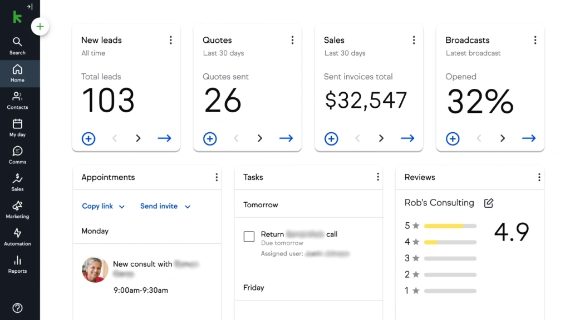
Task: Open the Contacts section
Action: pyautogui.click(x=17, y=101)
